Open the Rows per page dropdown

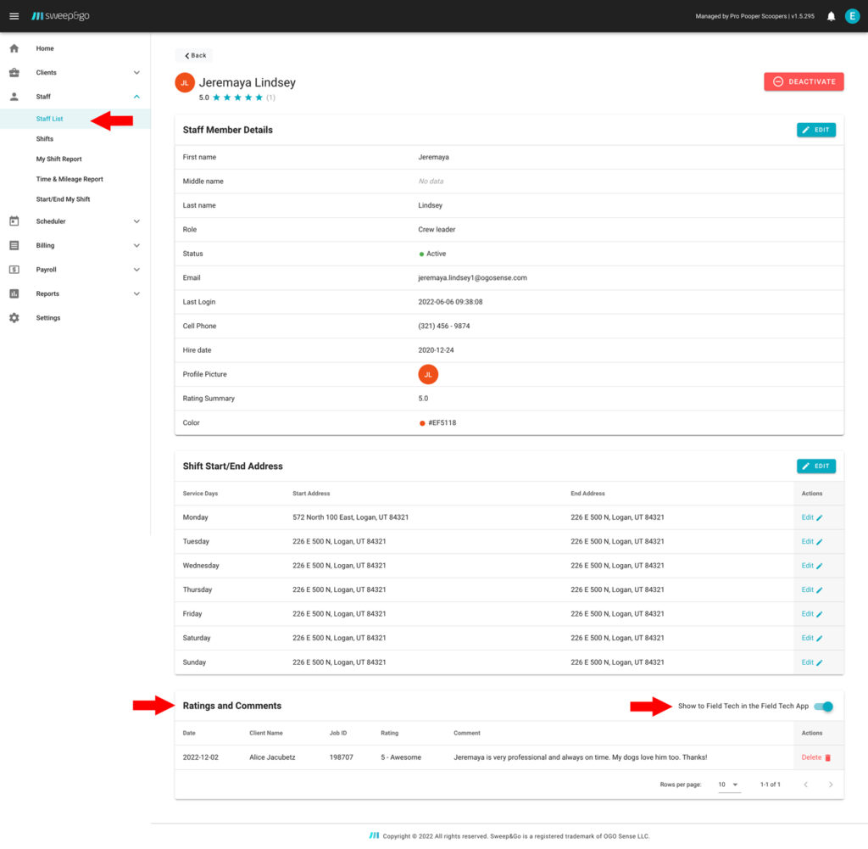728,785
